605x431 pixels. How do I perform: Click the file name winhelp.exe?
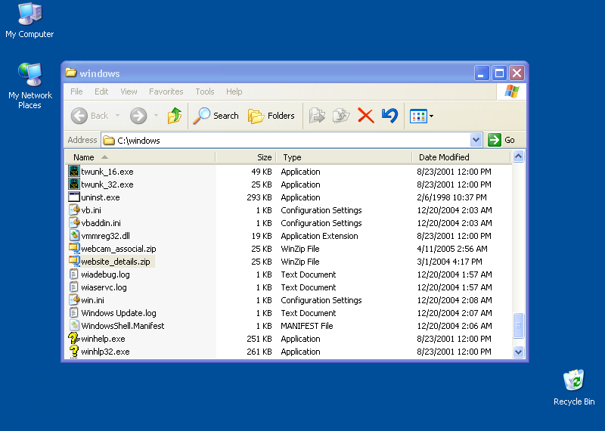point(103,339)
